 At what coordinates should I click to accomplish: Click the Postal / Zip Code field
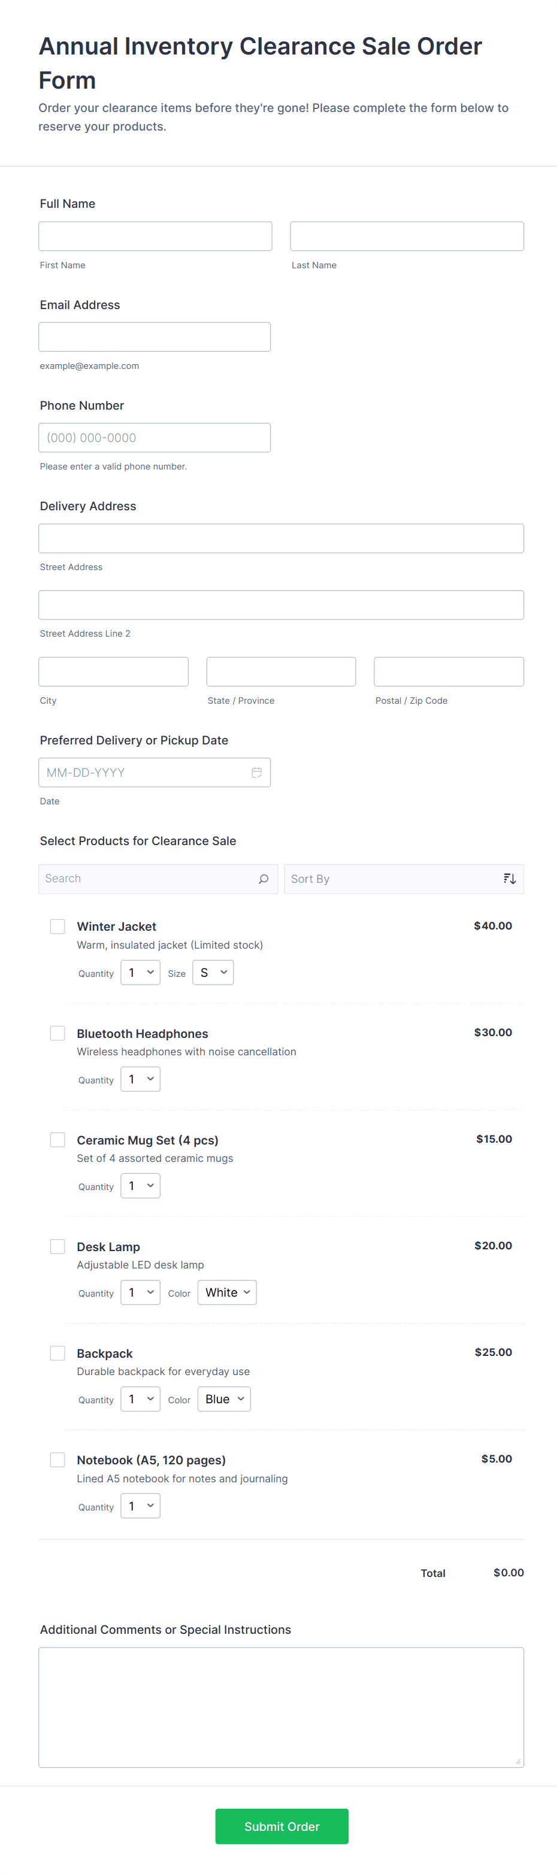pyautogui.click(x=448, y=671)
